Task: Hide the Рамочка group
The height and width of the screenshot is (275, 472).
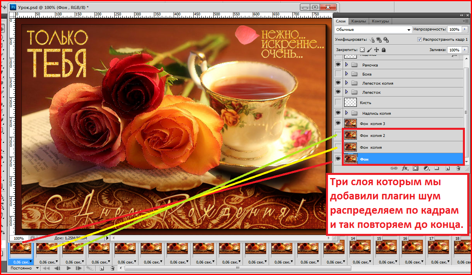Action: (x=338, y=65)
